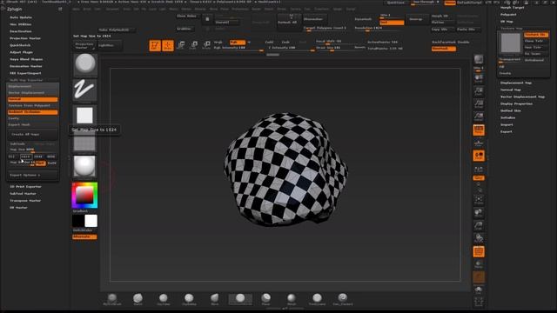The height and width of the screenshot is (313, 557).
Task: Click the Clone Txtr button
Action: (x=536, y=41)
